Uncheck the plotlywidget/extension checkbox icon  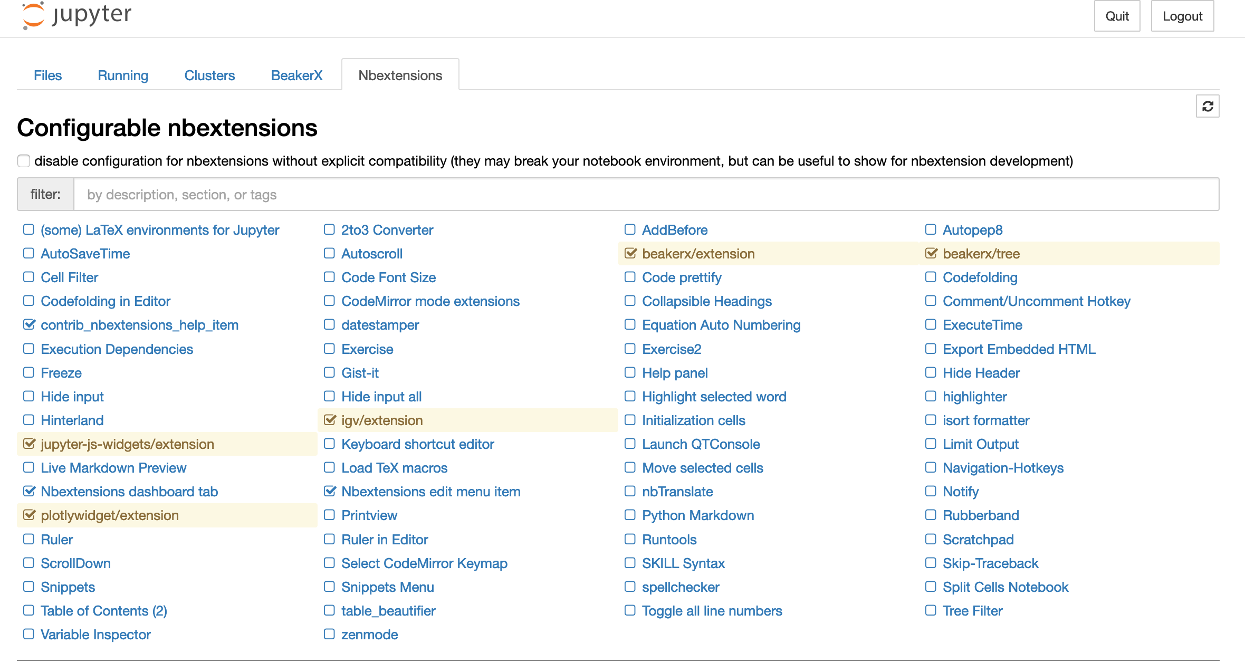[x=29, y=515]
